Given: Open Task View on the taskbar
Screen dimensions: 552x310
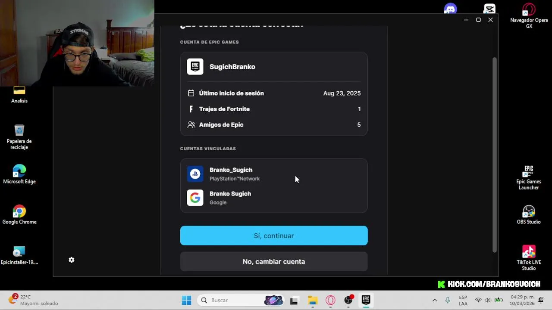Looking at the screenshot, I should tap(294, 300).
